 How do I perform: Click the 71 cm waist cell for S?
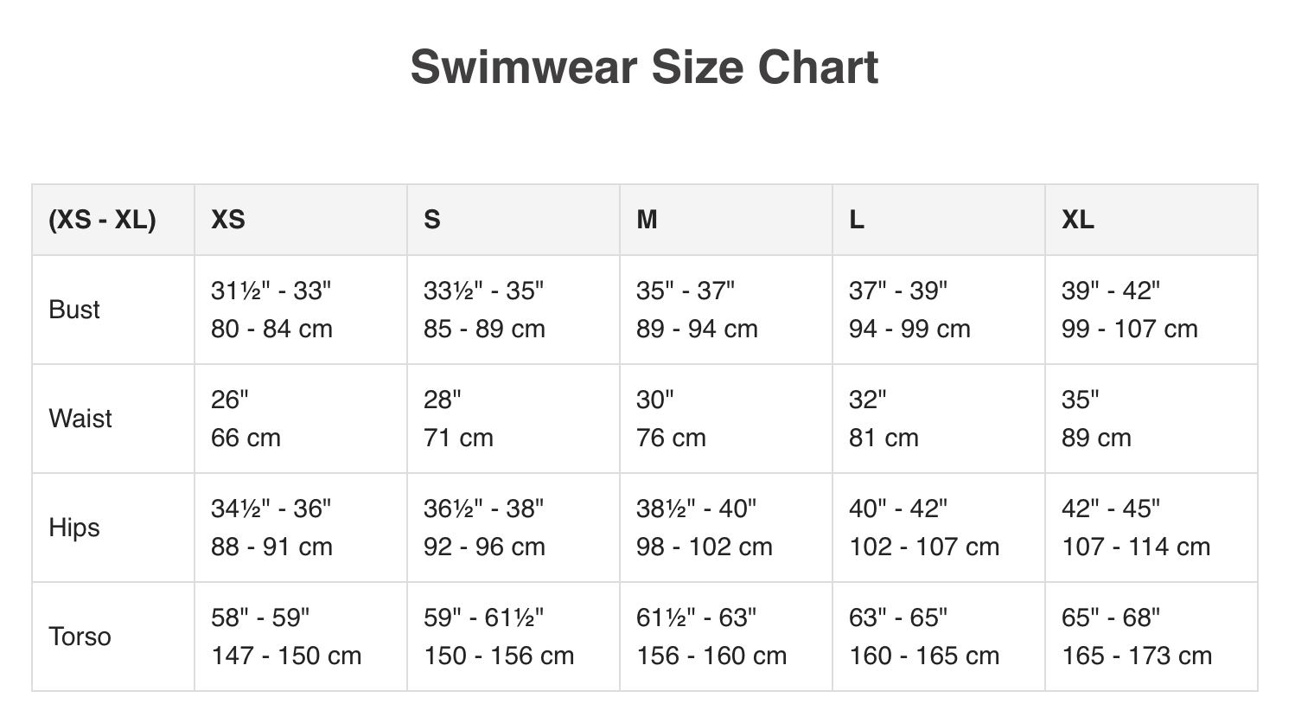pyautogui.click(x=458, y=438)
